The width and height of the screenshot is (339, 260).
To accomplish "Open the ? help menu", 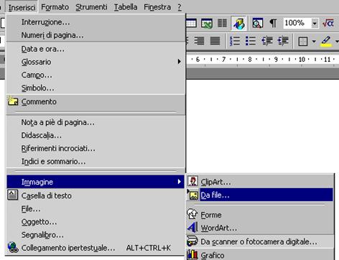I will coord(180,7).
